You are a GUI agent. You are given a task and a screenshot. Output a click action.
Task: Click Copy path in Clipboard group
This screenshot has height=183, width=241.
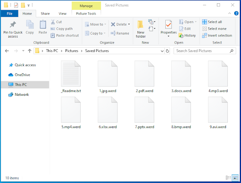click(x=61, y=29)
